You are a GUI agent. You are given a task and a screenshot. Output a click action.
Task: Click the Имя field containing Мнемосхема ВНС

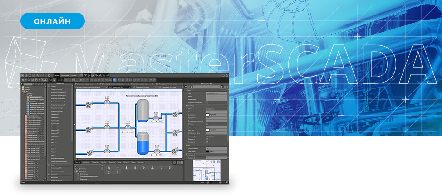point(217,93)
